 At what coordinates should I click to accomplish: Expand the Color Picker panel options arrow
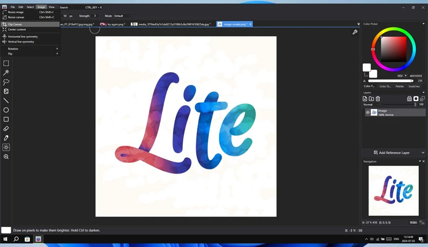[x=423, y=24]
